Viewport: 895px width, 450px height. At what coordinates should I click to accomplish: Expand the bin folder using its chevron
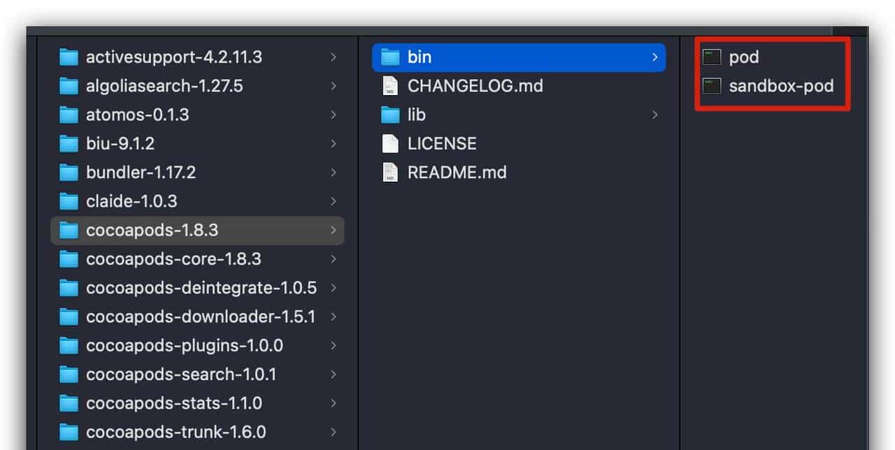[654, 57]
